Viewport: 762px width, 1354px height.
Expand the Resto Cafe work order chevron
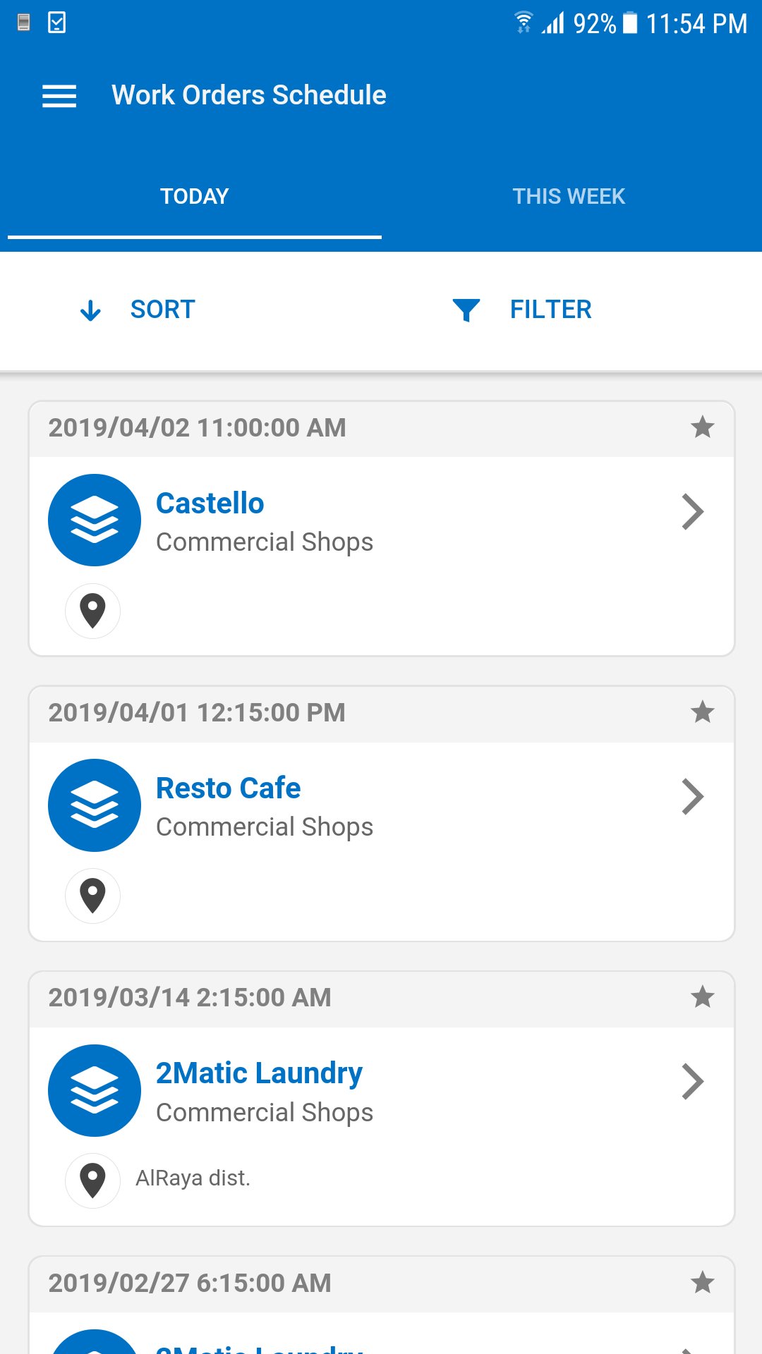693,797
